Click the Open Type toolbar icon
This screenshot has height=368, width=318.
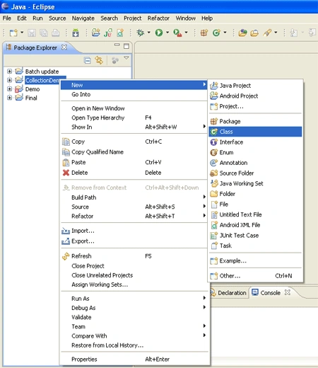[242, 33]
